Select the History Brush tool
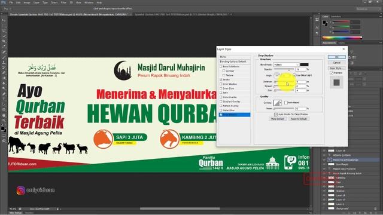Screen dimensions: 383x215 [x=4, y=67]
